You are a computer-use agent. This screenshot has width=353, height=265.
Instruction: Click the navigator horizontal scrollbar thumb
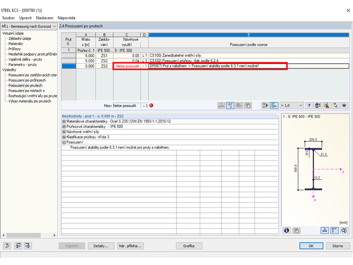pos(23,235)
